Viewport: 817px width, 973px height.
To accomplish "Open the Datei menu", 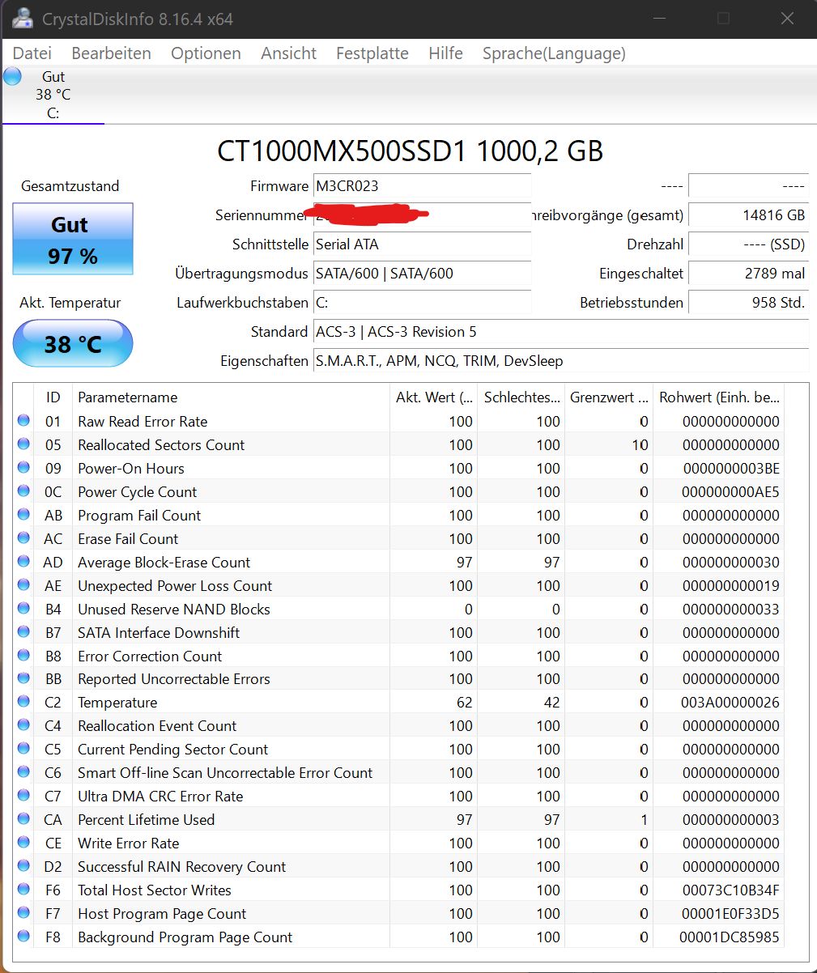I will coord(32,53).
